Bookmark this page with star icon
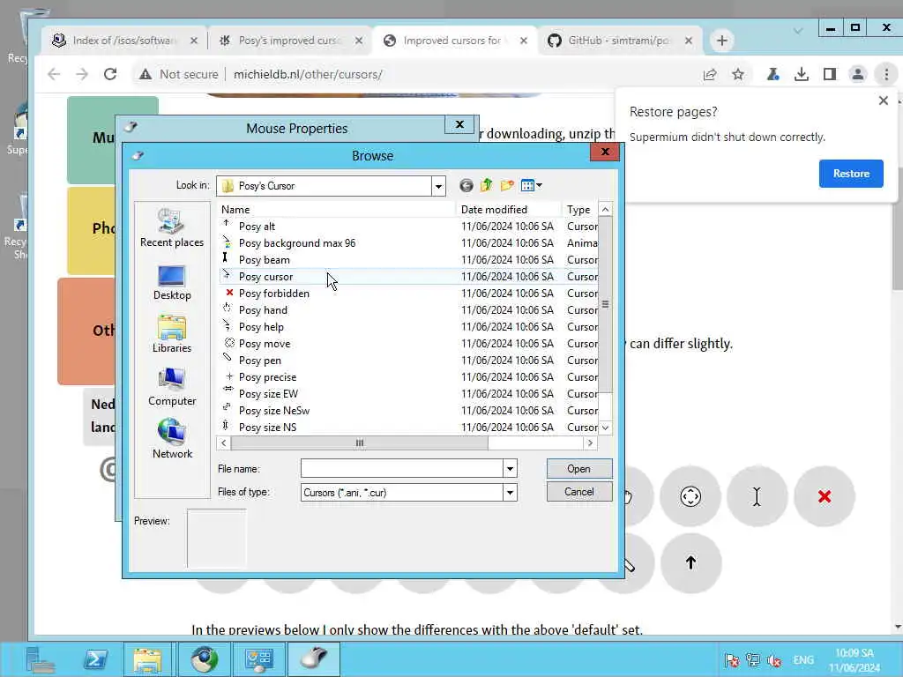The width and height of the screenshot is (903, 677). pos(738,74)
